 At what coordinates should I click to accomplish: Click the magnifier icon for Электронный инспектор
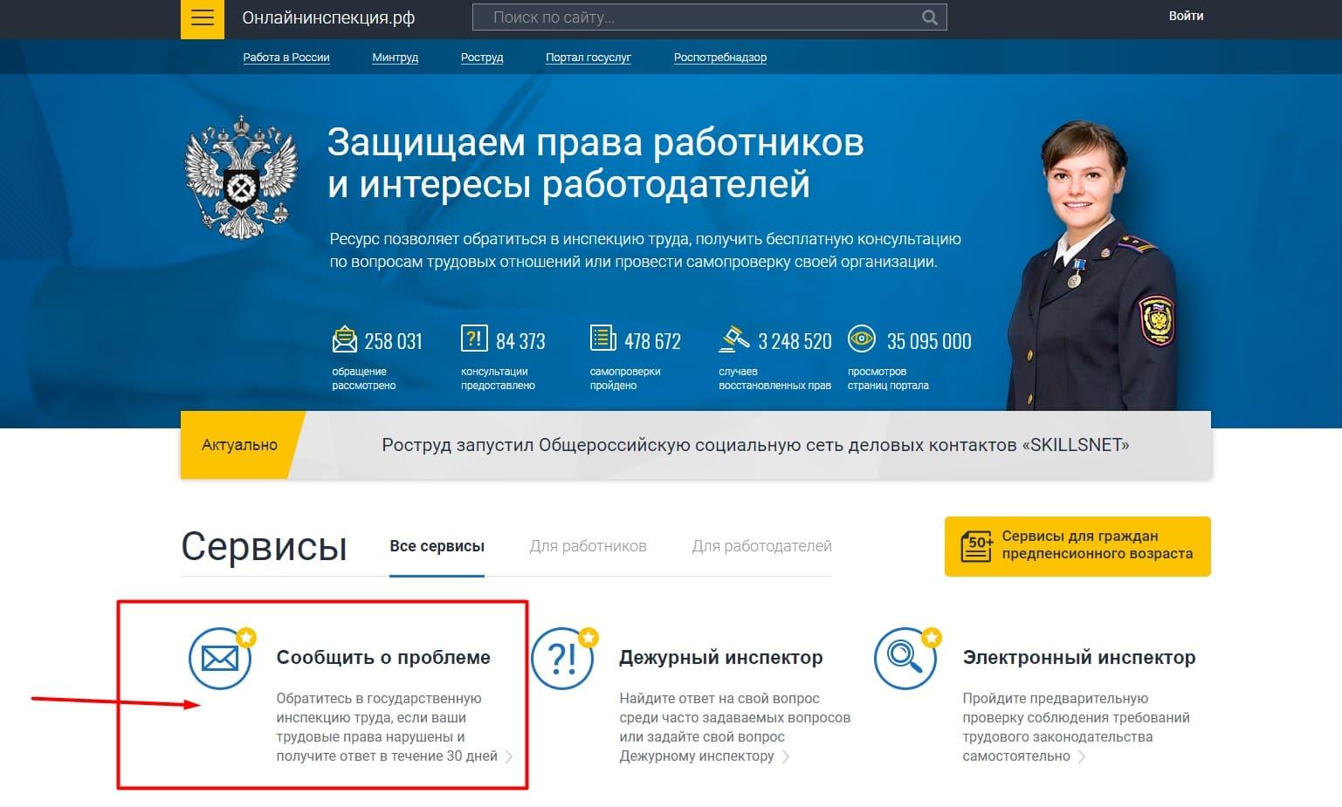906,658
